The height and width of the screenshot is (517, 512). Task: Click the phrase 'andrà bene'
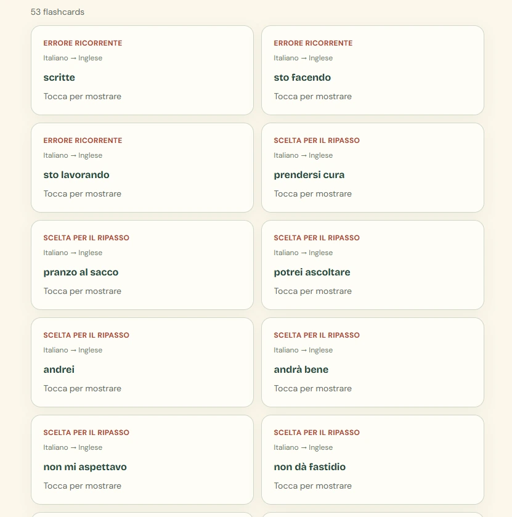(301, 369)
